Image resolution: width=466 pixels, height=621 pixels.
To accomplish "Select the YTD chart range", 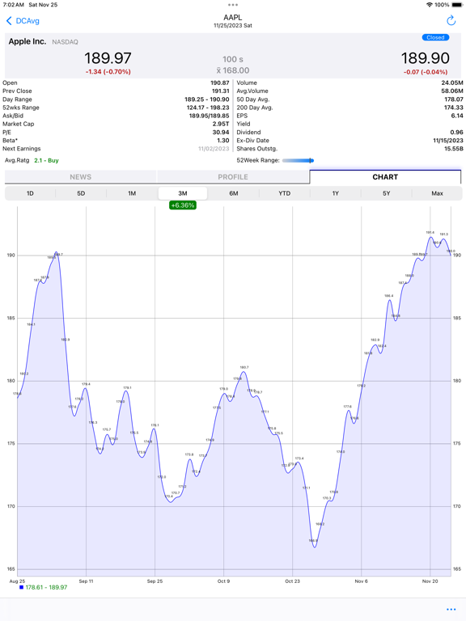I will tap(285, 193).
